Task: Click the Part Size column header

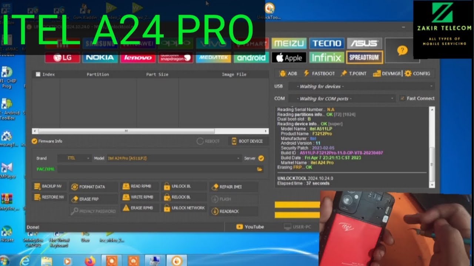Action: click(157, 74)
